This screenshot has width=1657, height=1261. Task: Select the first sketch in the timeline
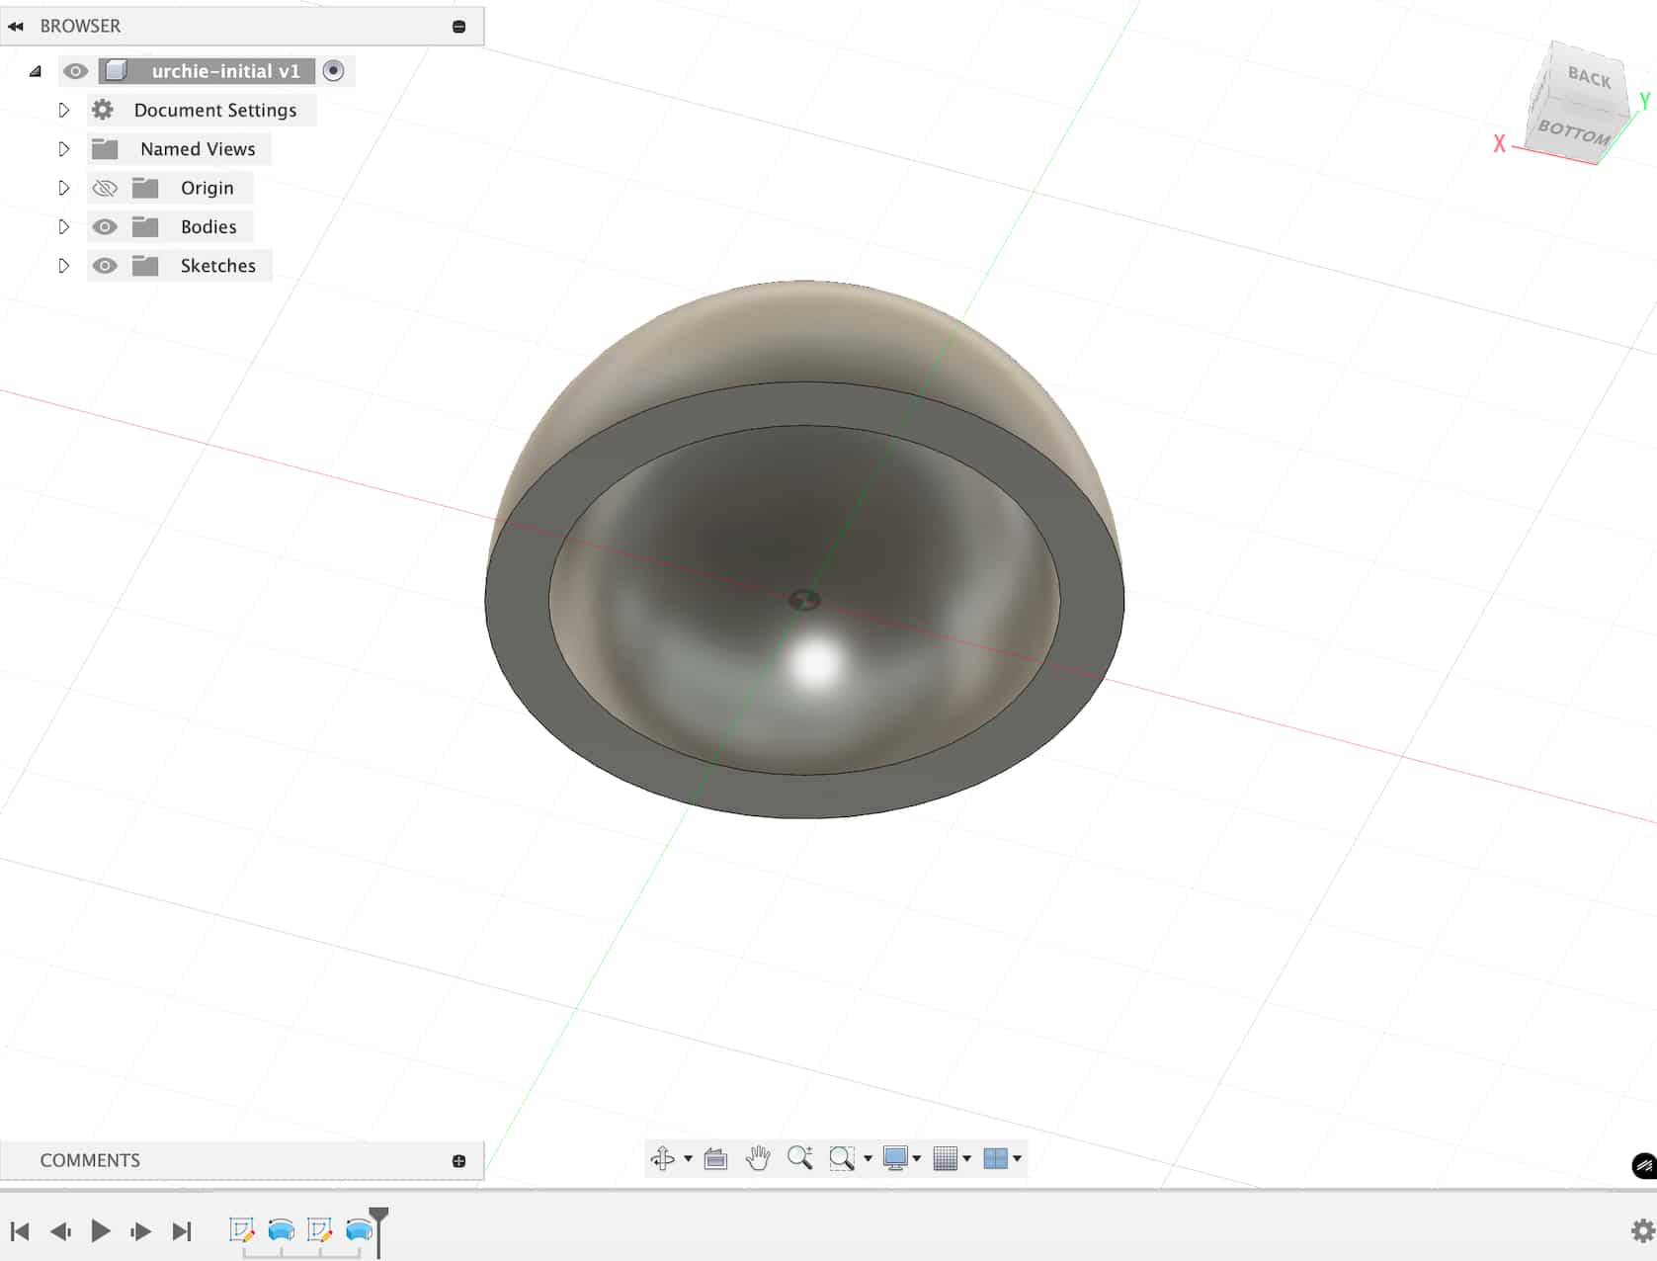pyautogui.click(x=242, y=1230)
